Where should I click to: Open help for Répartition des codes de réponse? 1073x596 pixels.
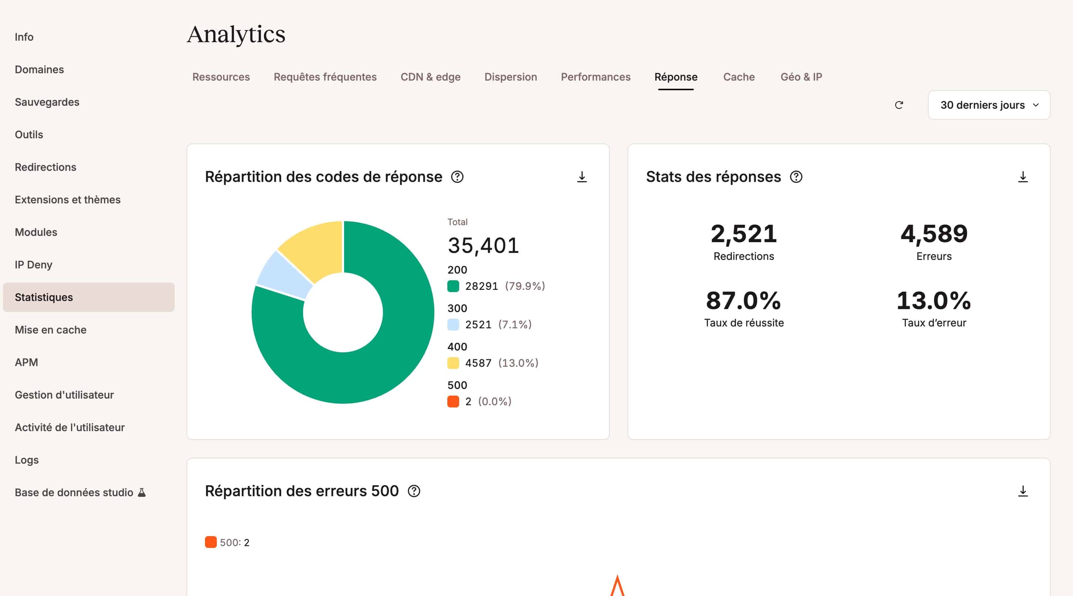click(457, 177)
